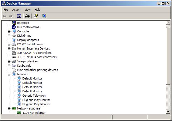Select the Display adapters label
Screen dimensions: 172x121
(28, 40)
